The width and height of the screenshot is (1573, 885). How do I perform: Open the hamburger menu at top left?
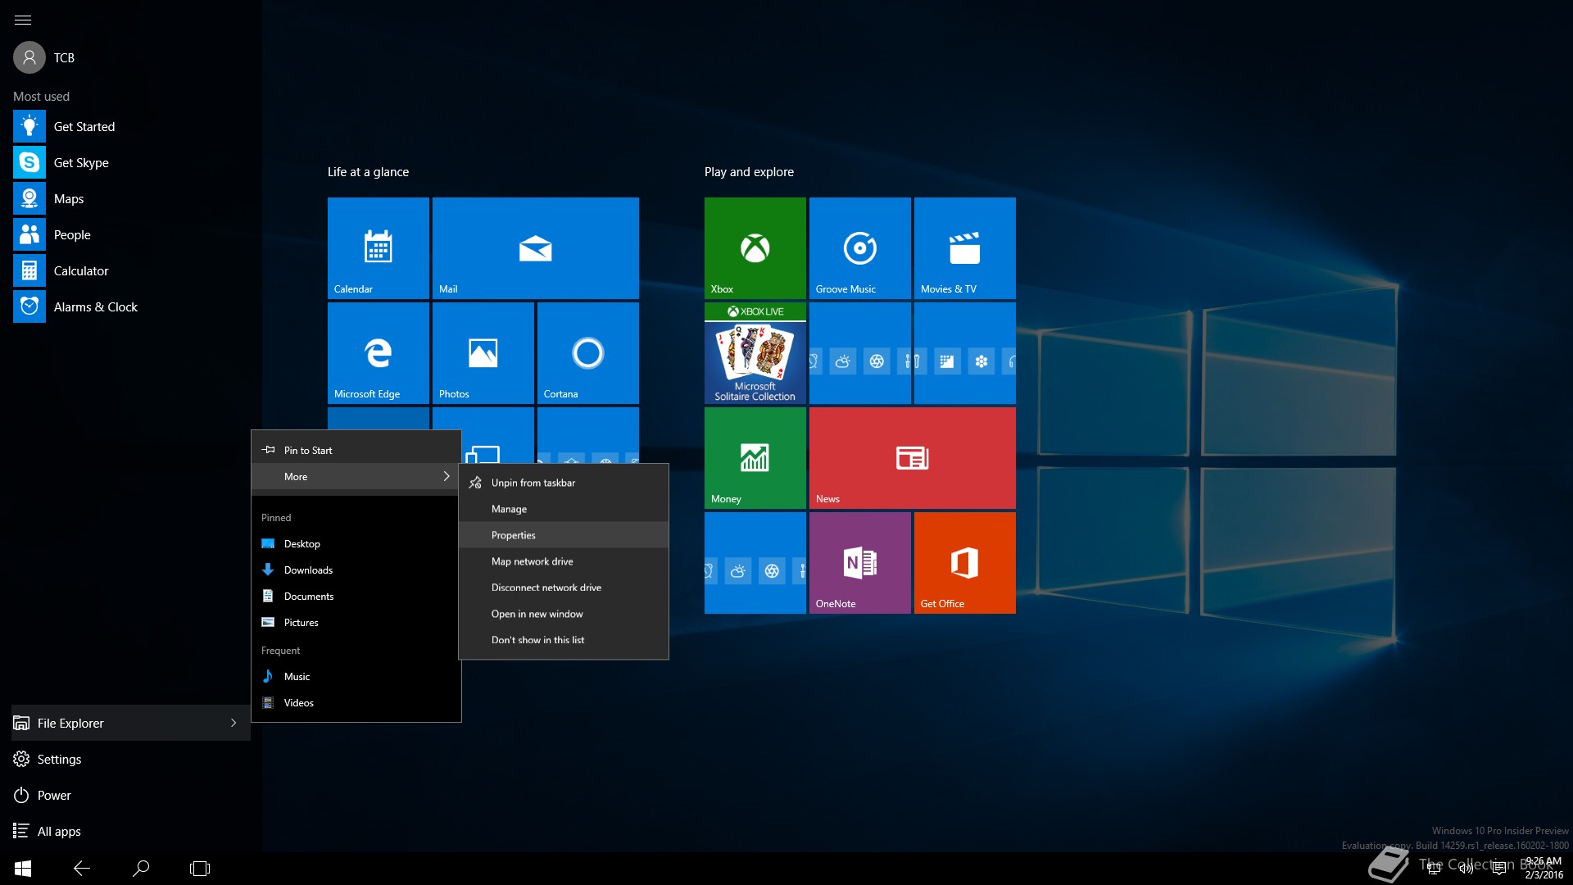tap(23, 20)
